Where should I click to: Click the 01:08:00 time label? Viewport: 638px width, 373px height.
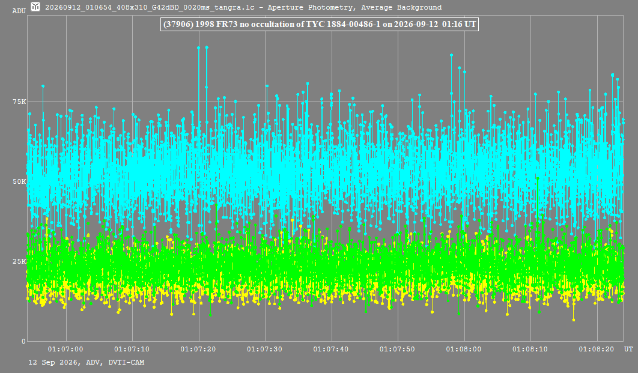tap(463, 349)
